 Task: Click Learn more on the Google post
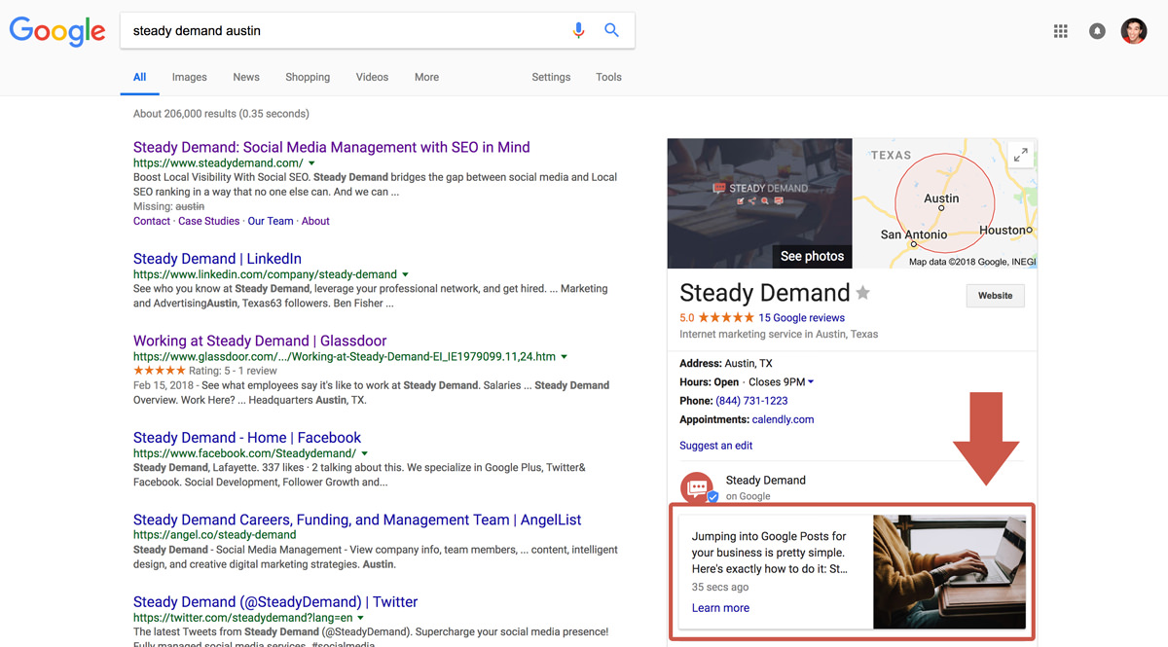point(720,607)
